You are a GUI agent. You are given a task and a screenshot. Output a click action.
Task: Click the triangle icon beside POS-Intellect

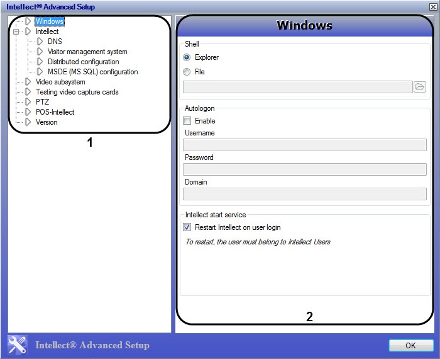point(28,112)
